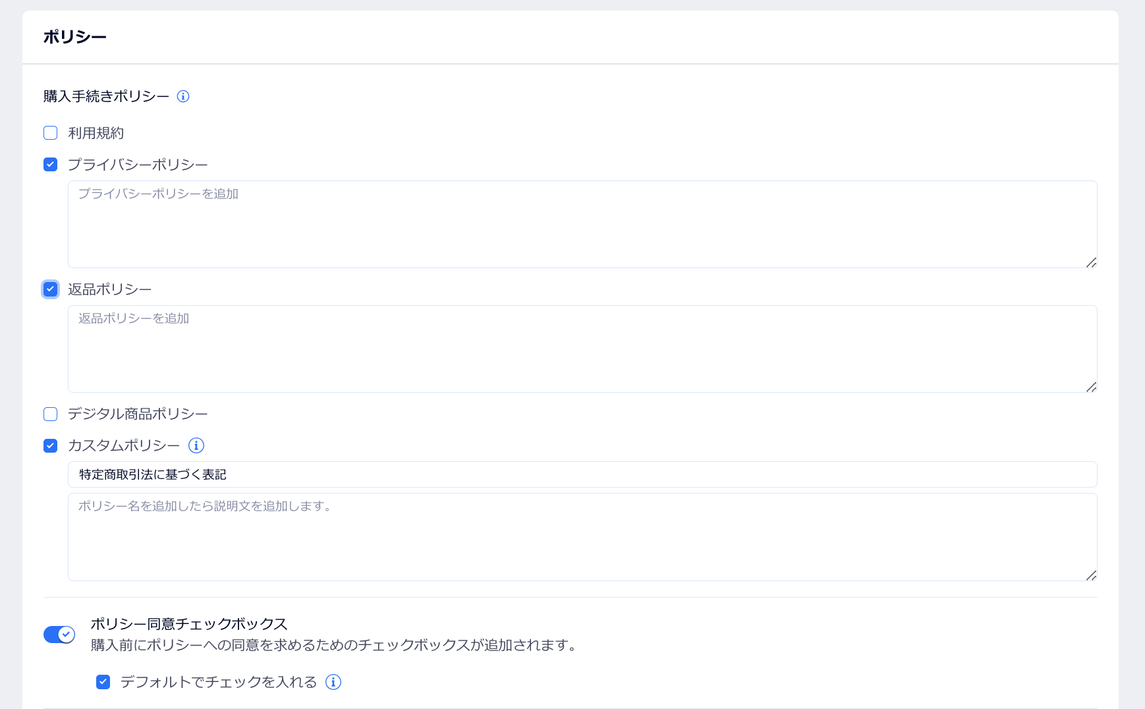This screenshot has width=1145, height=709.
Task: Check the 利用規約 checkbox
Action: coord(51,133)
